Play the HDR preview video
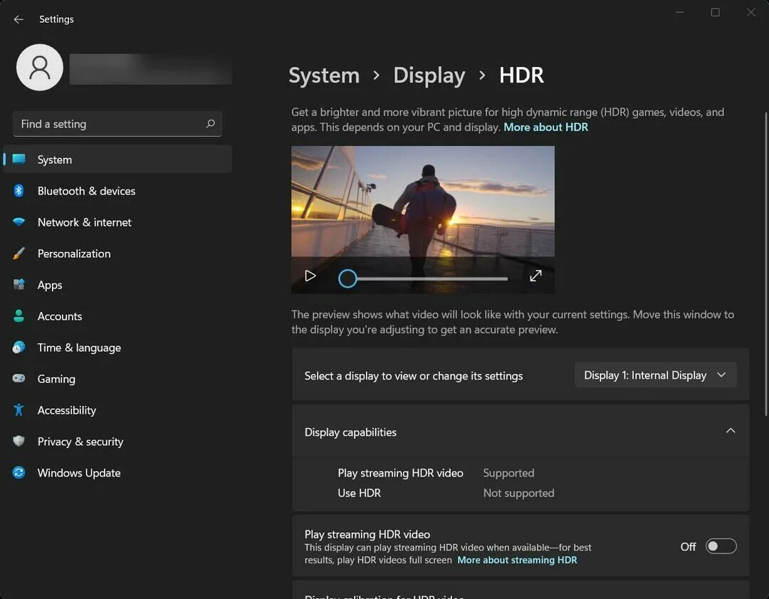The height and width of the screenshot is (599, 769). click(310, 276)
